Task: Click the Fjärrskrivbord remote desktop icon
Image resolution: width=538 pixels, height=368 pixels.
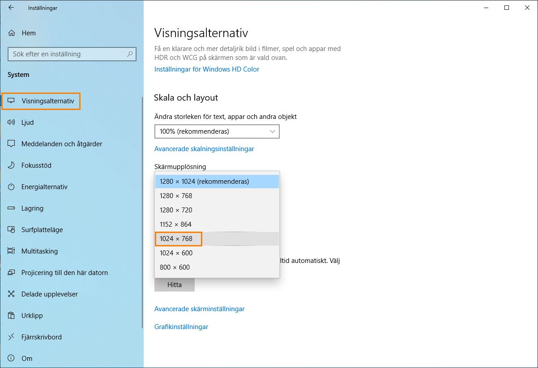Action: 12,337
